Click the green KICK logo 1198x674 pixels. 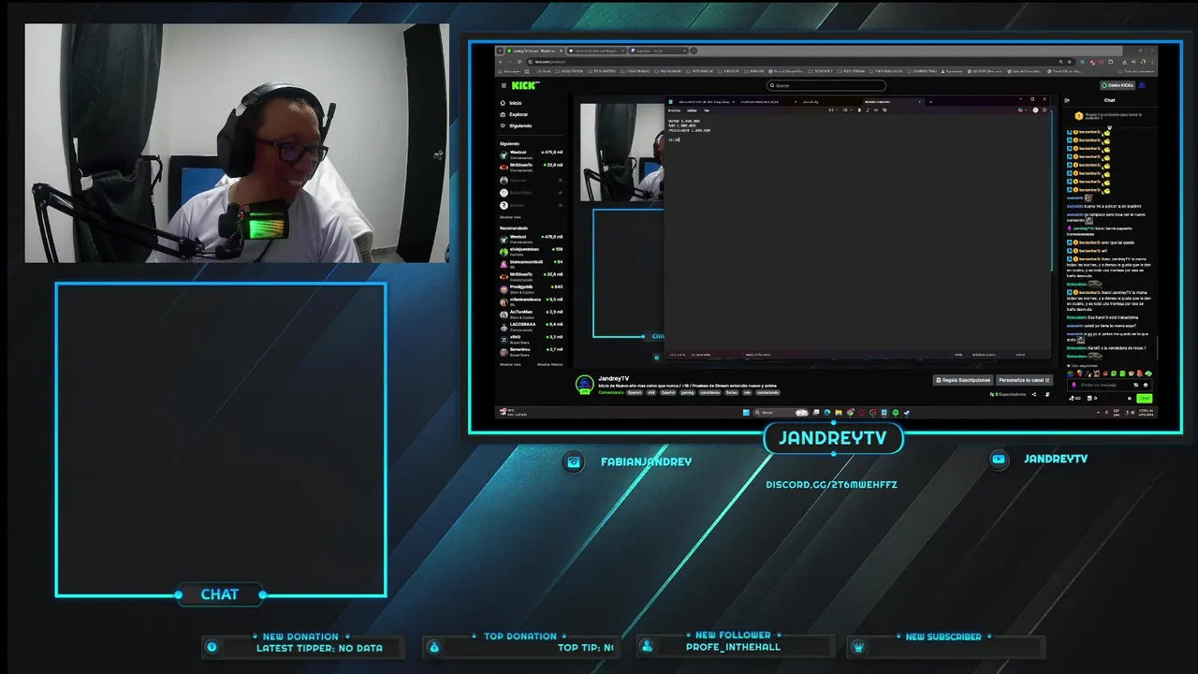point(524,85)
